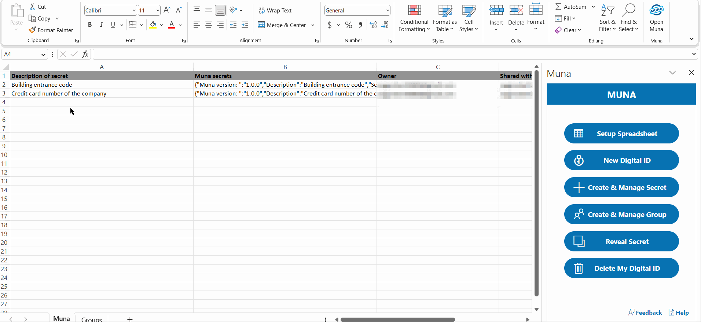Align text left
Image resolution: width=701 pixels, height=322 pixels.
pyautogui.click(x=197, y=25)
